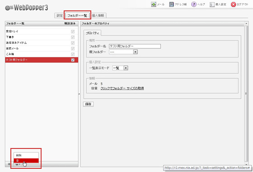Open the アドレス帳 address book icon
This screenshot has height=172, width=253.
point(171,5)
